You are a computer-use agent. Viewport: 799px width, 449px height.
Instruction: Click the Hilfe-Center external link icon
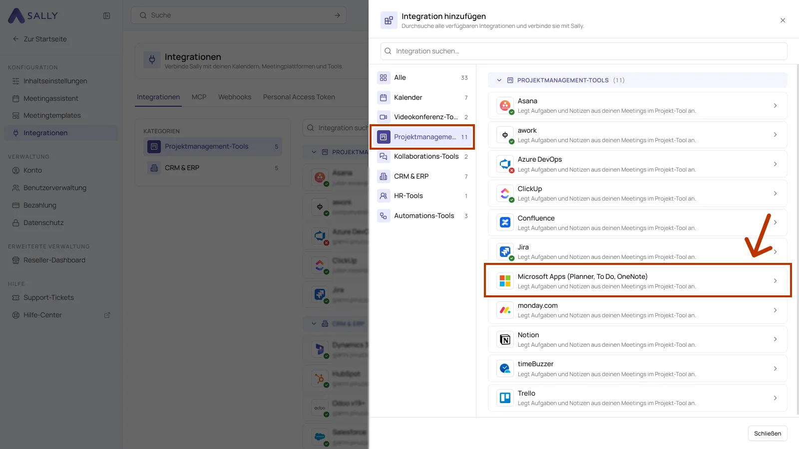107,315
